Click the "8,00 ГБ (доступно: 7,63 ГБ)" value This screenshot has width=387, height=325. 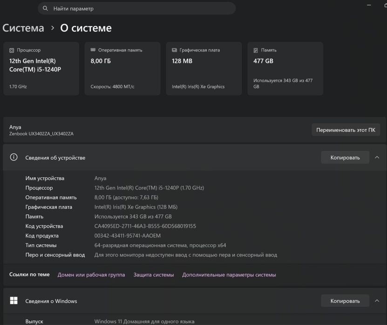pyautogui.click(x=126, y=197)
